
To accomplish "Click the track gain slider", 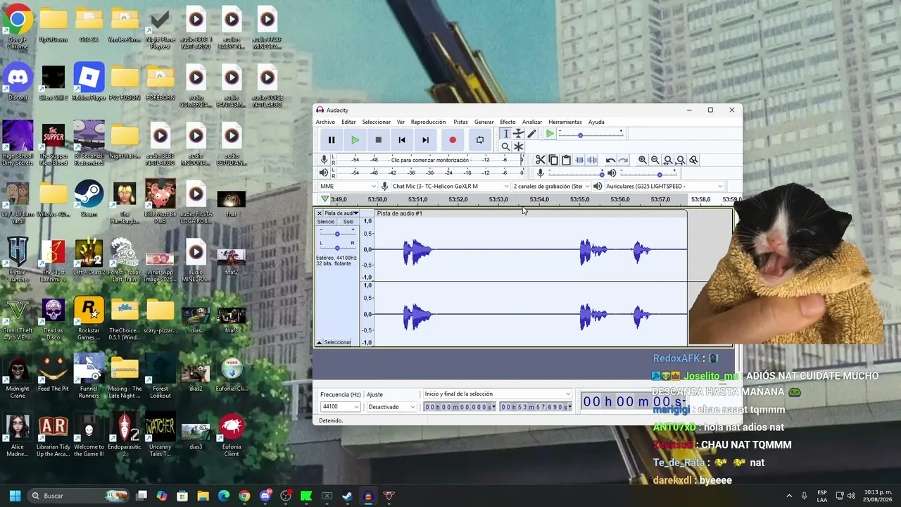I will tap(337, 233).
